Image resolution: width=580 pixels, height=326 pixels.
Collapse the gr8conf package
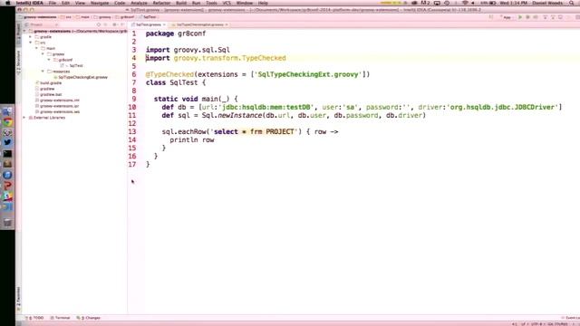(x=49, y=60)
